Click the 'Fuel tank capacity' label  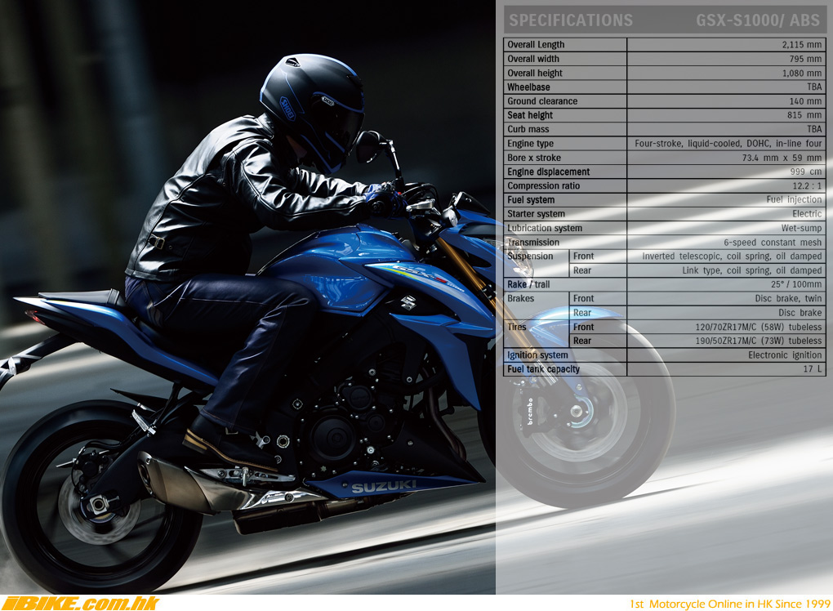coord(543,368)
